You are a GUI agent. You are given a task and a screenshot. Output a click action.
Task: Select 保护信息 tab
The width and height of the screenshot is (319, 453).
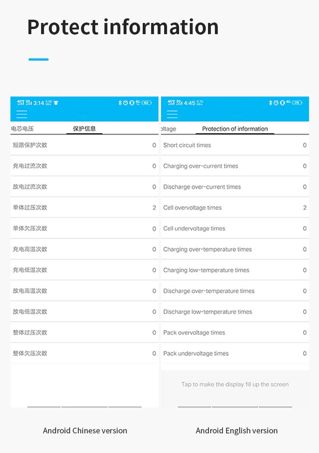tap(84, 129)
